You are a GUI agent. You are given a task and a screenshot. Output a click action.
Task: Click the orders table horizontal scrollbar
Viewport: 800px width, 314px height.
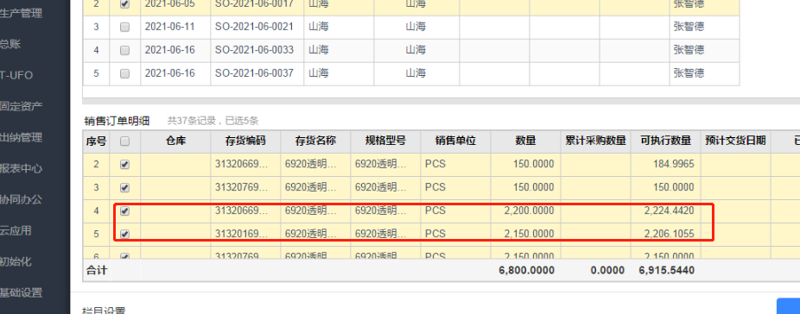(441, 102)
